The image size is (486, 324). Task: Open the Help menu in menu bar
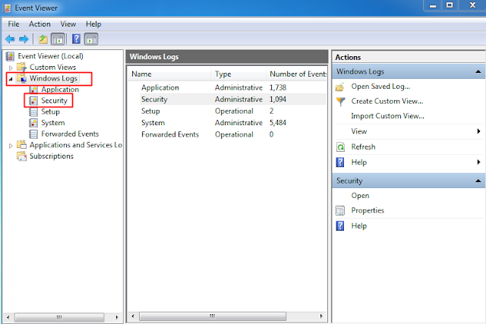[x=93, y=24]
